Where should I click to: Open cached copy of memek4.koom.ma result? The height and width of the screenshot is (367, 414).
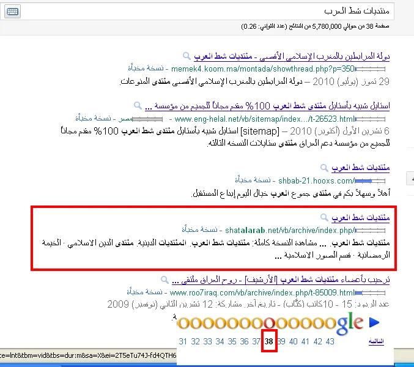(146, 69)
